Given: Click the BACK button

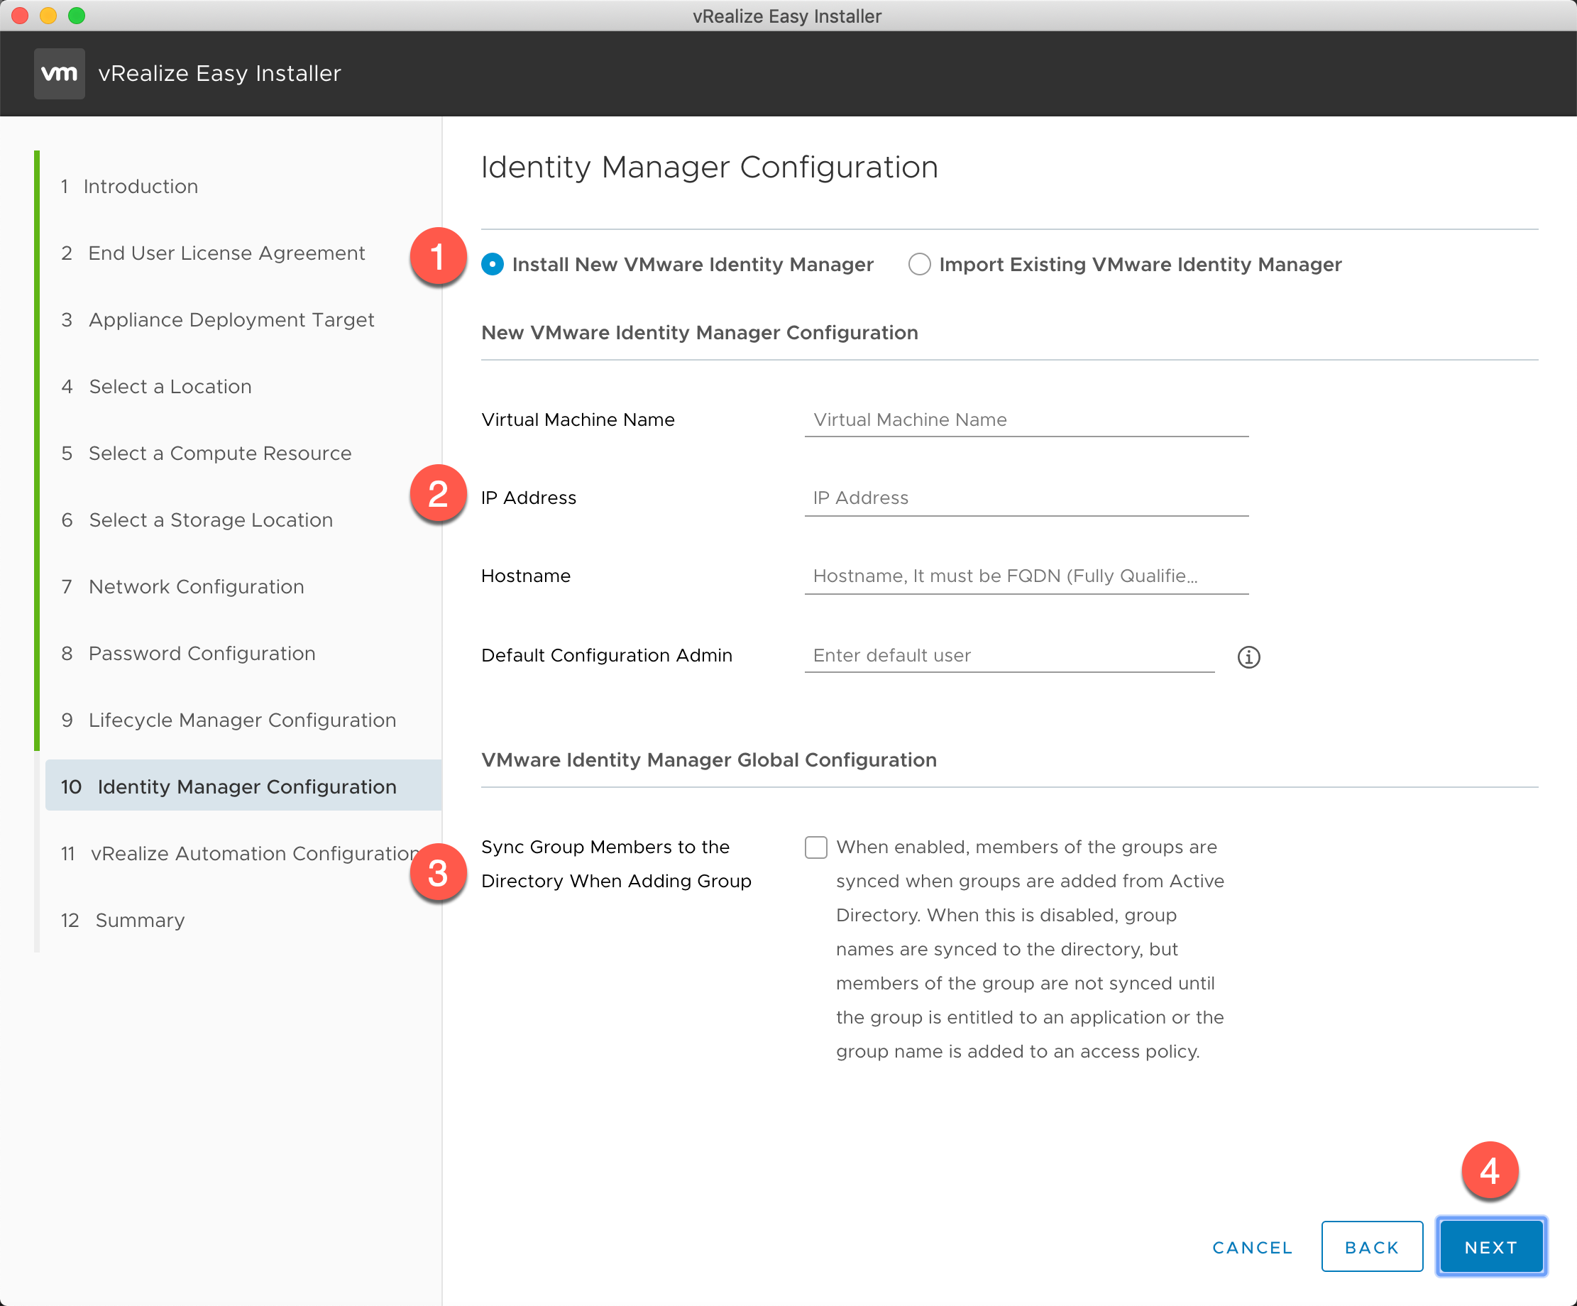Looking at the screenshot, I should click(1371, 1246).
